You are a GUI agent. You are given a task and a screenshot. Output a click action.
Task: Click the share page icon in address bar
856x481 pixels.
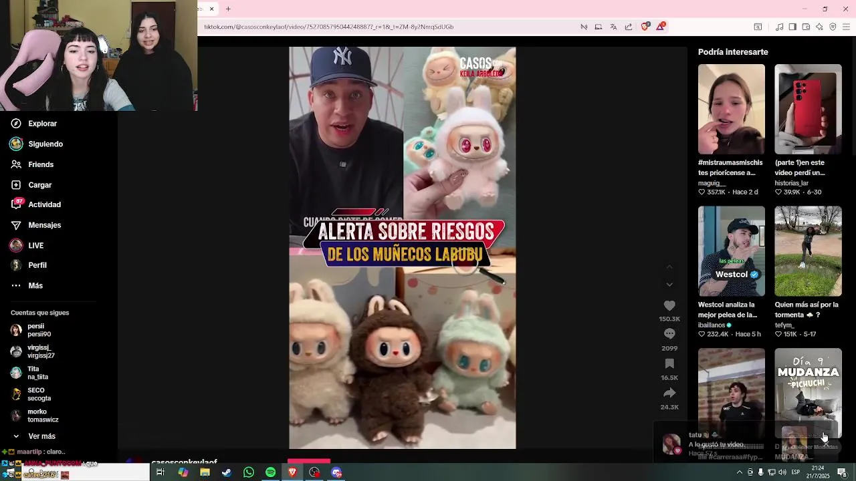629,27
